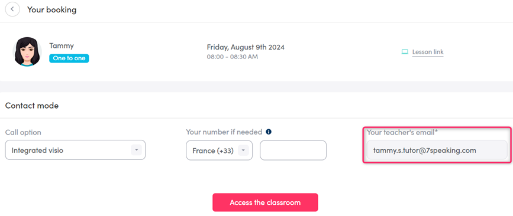The height and width of the screenshot is (216, 513).
Task: Click the laptop icon beside Lesson link
Action: [x=405, y=52]
